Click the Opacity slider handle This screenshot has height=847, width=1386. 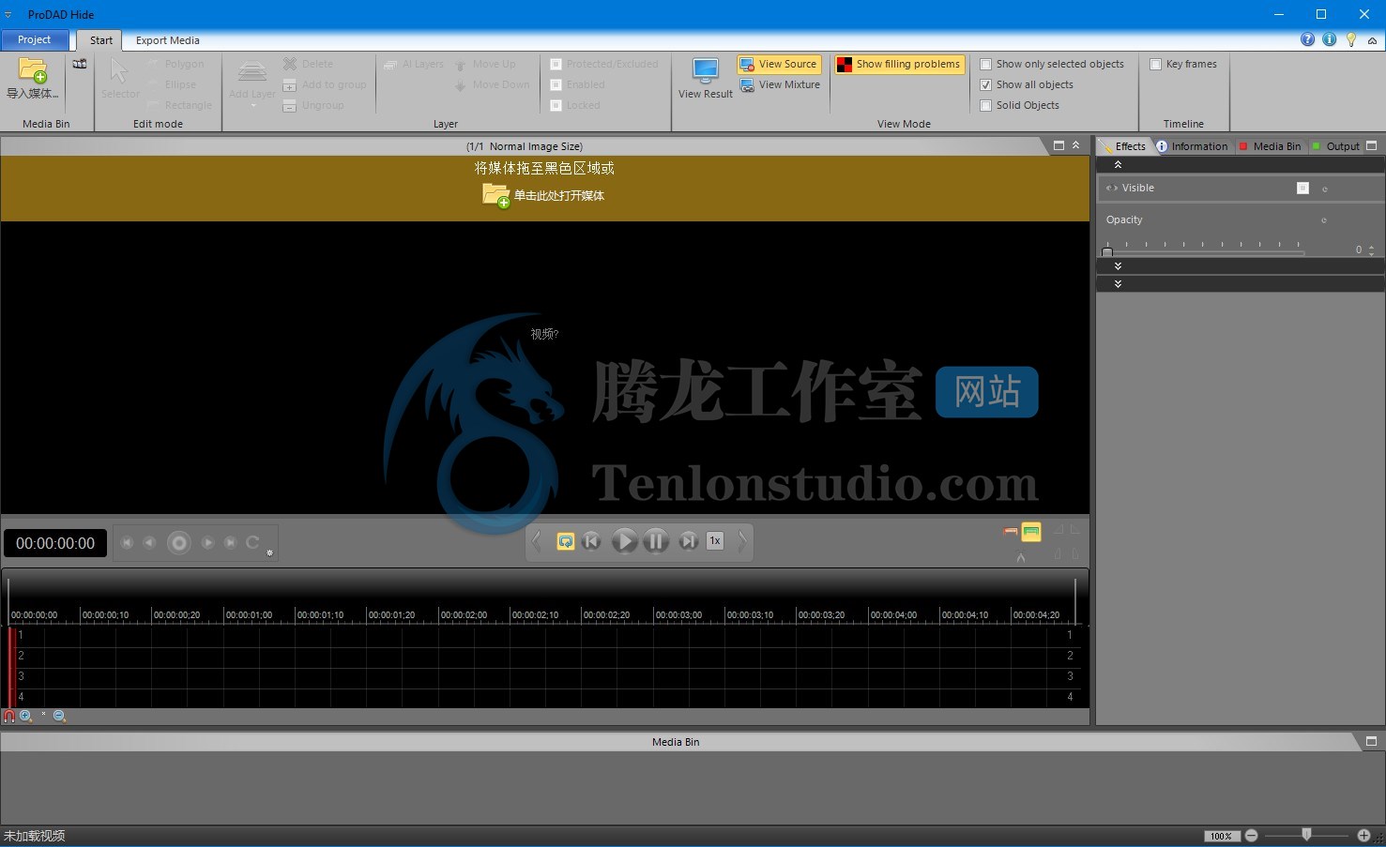click(1107, 250)
